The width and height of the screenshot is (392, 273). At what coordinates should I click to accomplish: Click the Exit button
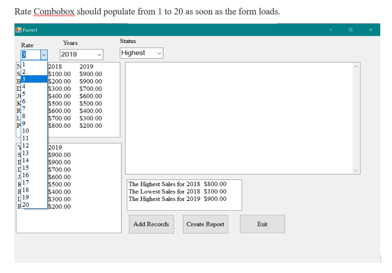(262, 224)
